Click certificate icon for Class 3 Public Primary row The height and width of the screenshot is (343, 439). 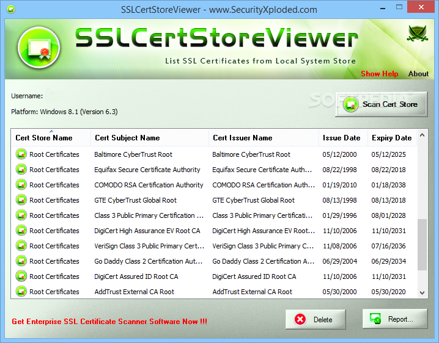[x=21, y=215]
